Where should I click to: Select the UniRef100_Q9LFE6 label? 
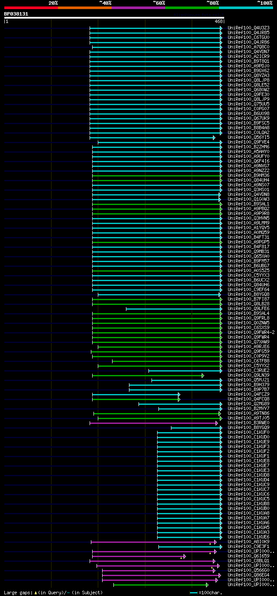click(248, 308)
